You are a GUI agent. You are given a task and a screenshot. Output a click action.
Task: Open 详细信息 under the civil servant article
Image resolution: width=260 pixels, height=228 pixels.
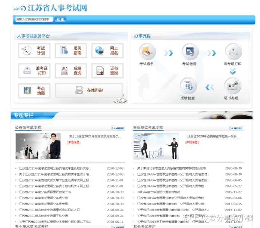tap(73, 142)
